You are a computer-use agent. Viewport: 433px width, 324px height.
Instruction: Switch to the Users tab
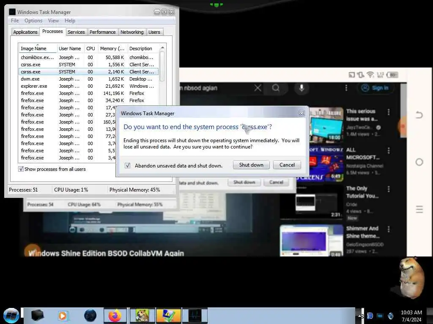(154, 32)
